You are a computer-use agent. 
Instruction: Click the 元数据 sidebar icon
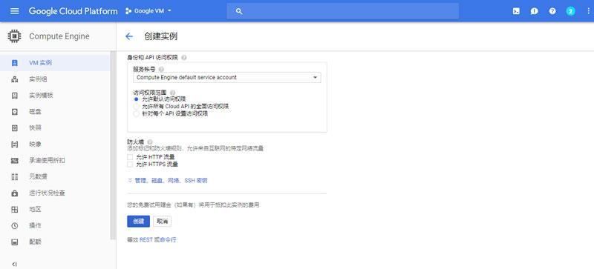pyautogui.click(x=14, y=176)
